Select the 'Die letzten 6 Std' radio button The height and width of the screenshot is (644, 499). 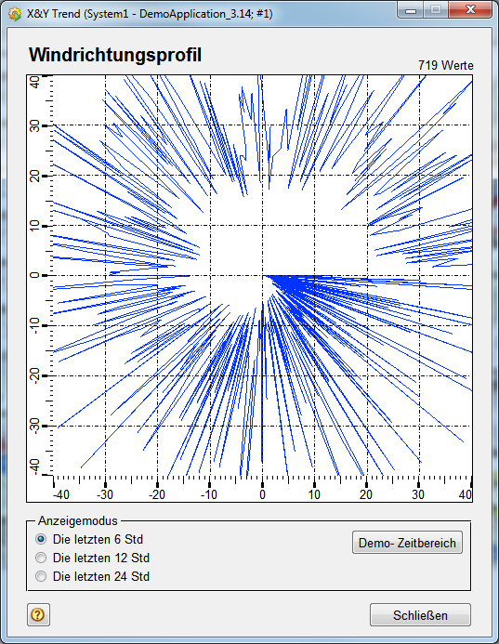pos(41,539)
